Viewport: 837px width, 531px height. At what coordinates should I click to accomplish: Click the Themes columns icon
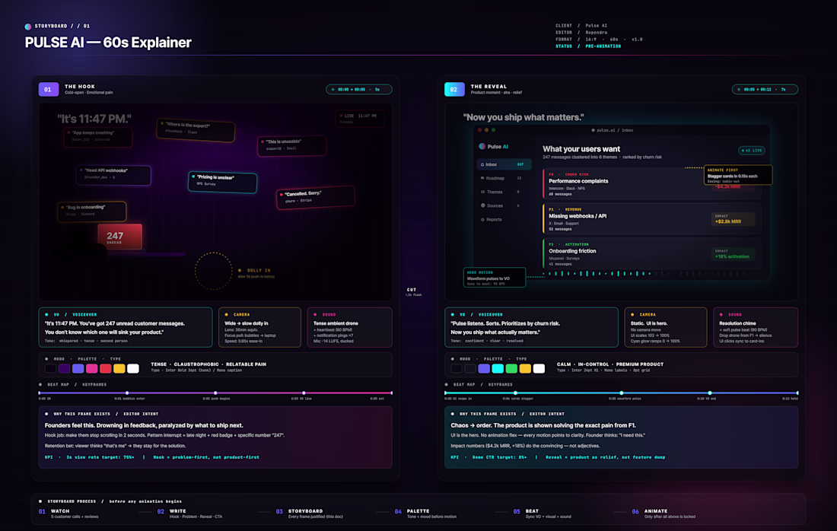tap(482, 192)
